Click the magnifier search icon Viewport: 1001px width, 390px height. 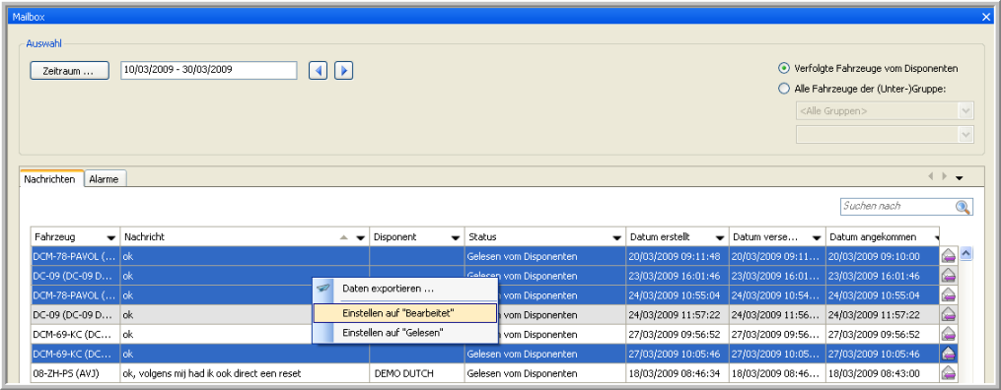click(x=963, y=207)
